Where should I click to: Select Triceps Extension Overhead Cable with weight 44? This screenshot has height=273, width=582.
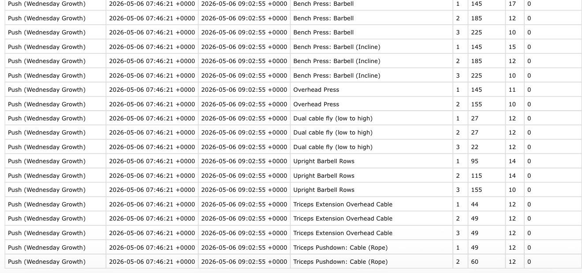click(x=343, y=204)
